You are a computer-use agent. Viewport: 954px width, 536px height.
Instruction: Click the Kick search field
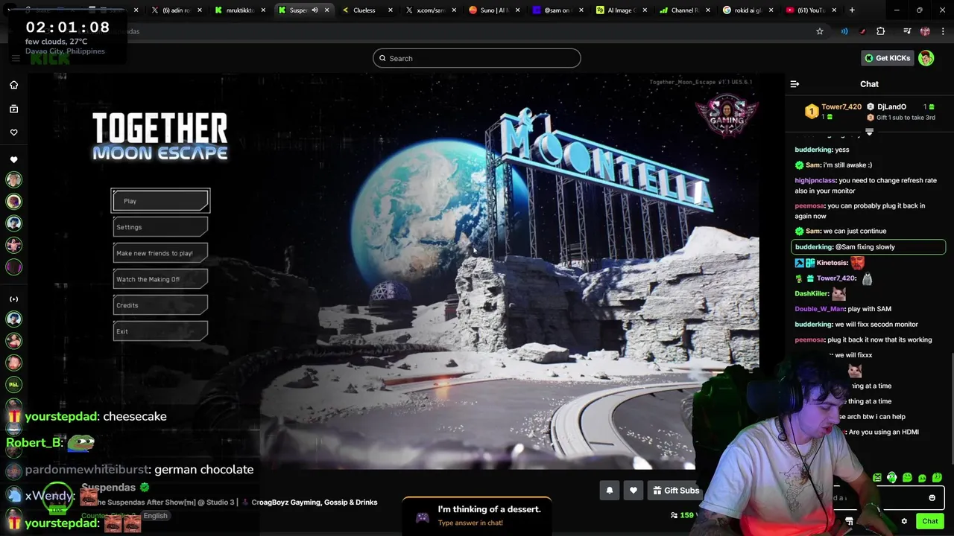tap(477, 58)
